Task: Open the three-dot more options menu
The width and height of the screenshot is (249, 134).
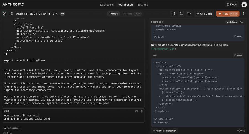Action: pos(244,14)
